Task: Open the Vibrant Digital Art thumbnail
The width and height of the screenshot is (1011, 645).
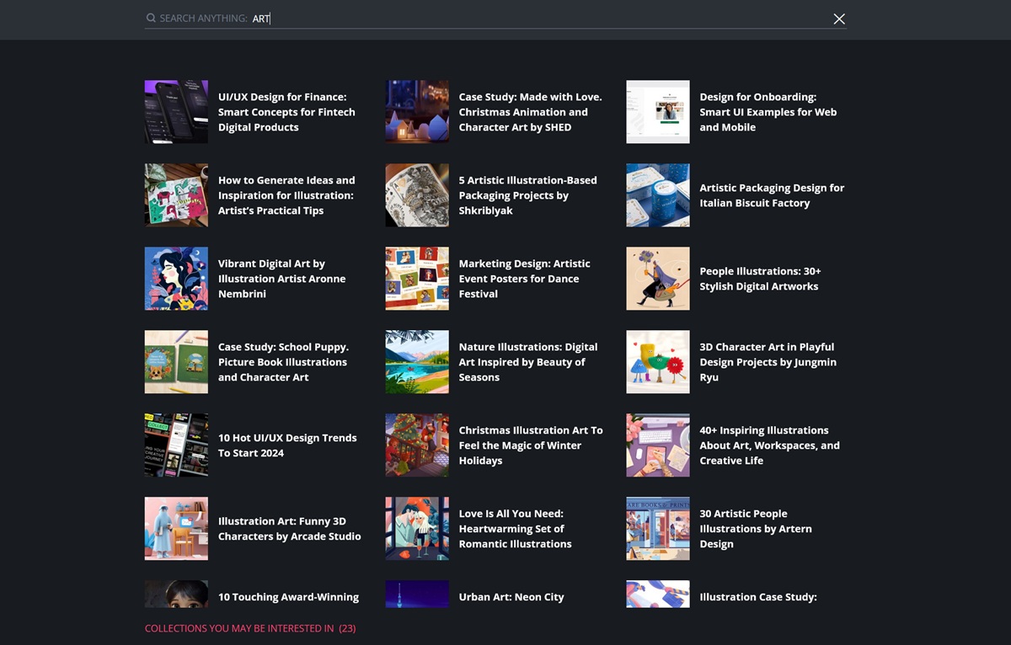Action: [x=176, y=279]
